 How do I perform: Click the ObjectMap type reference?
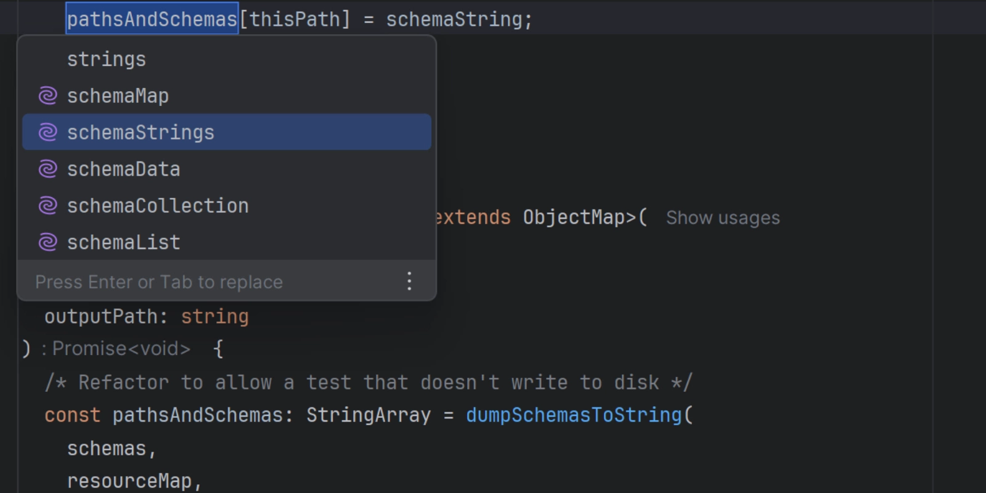click(574, 218)
